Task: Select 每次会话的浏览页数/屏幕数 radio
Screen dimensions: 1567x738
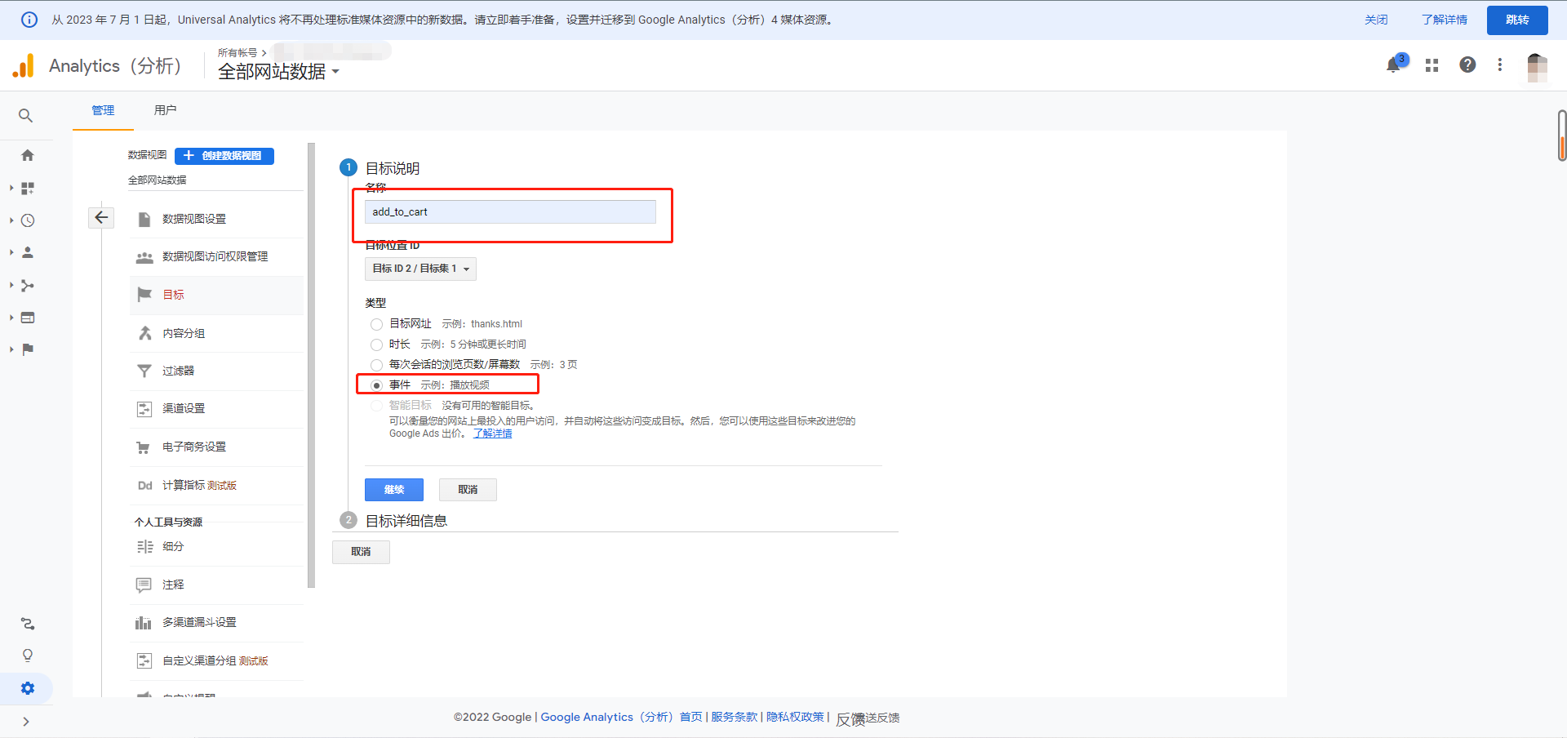Action: click(376, 365)
